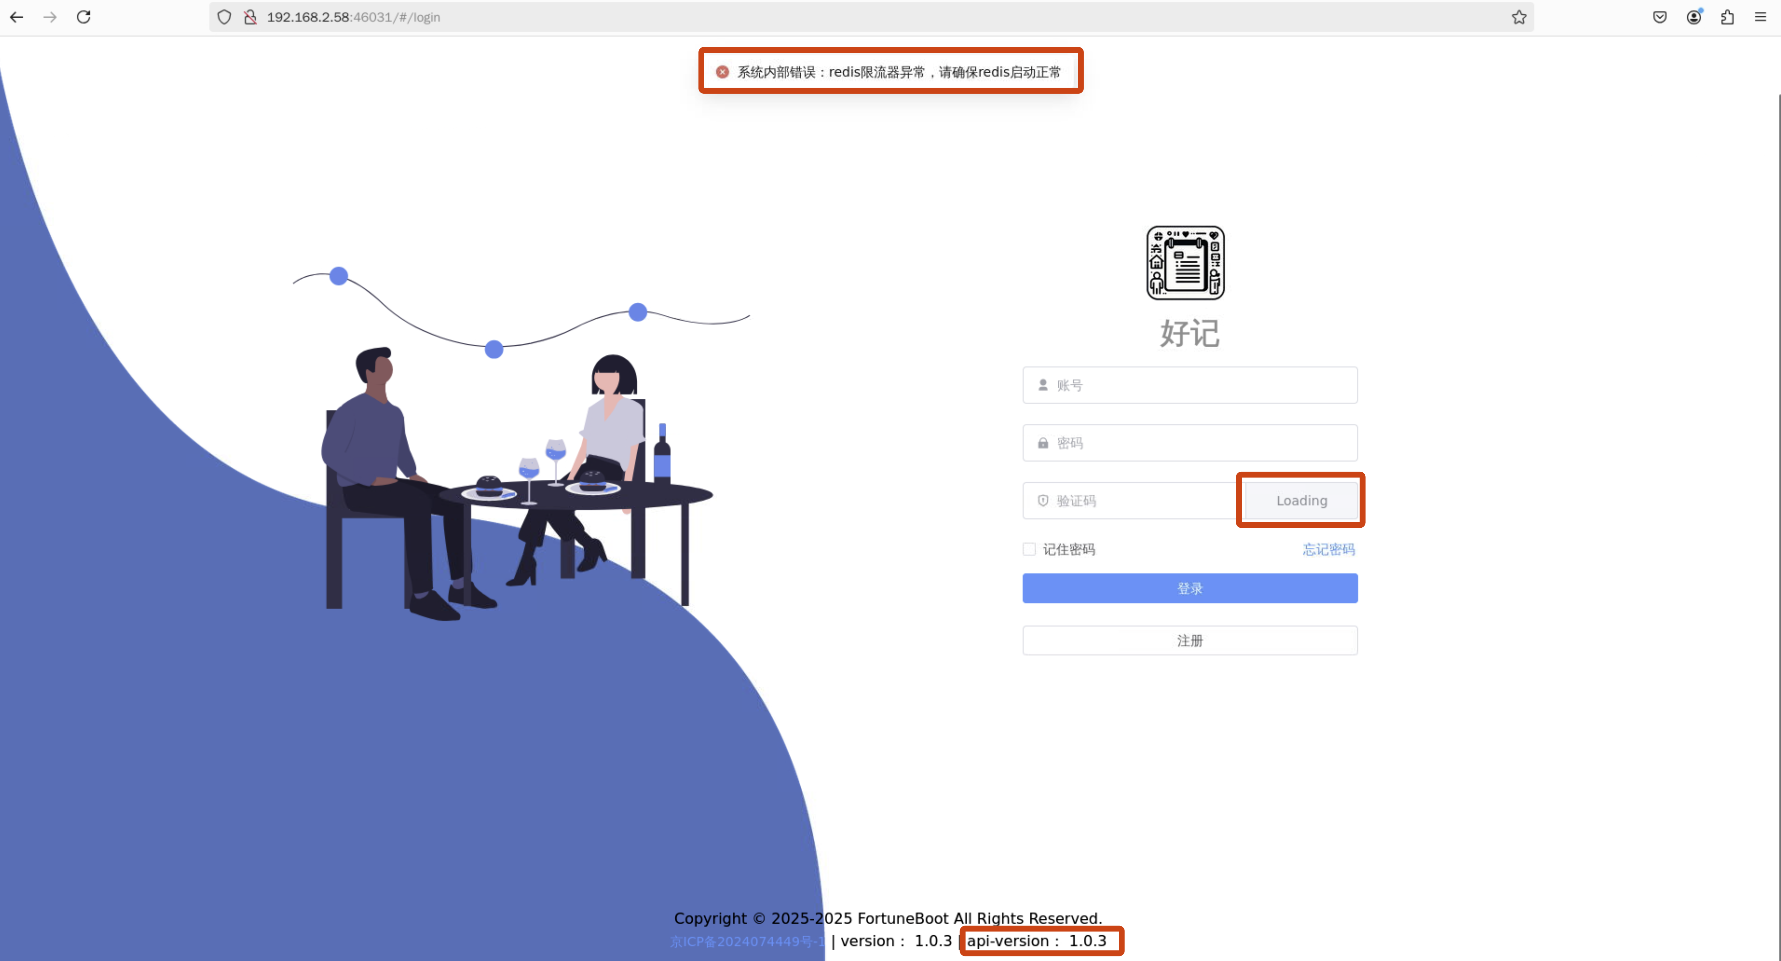
Task: Open the browser hamburger menu
Action: (x=1760, y=17)
